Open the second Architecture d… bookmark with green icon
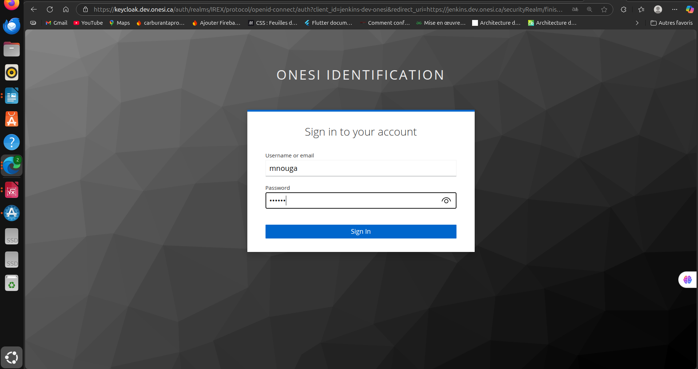The height and width of the screenshot is (369, 698). tap(553, 23)
